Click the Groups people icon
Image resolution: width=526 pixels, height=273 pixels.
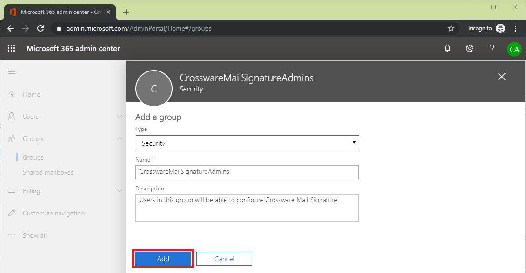(x=12, y=138)
